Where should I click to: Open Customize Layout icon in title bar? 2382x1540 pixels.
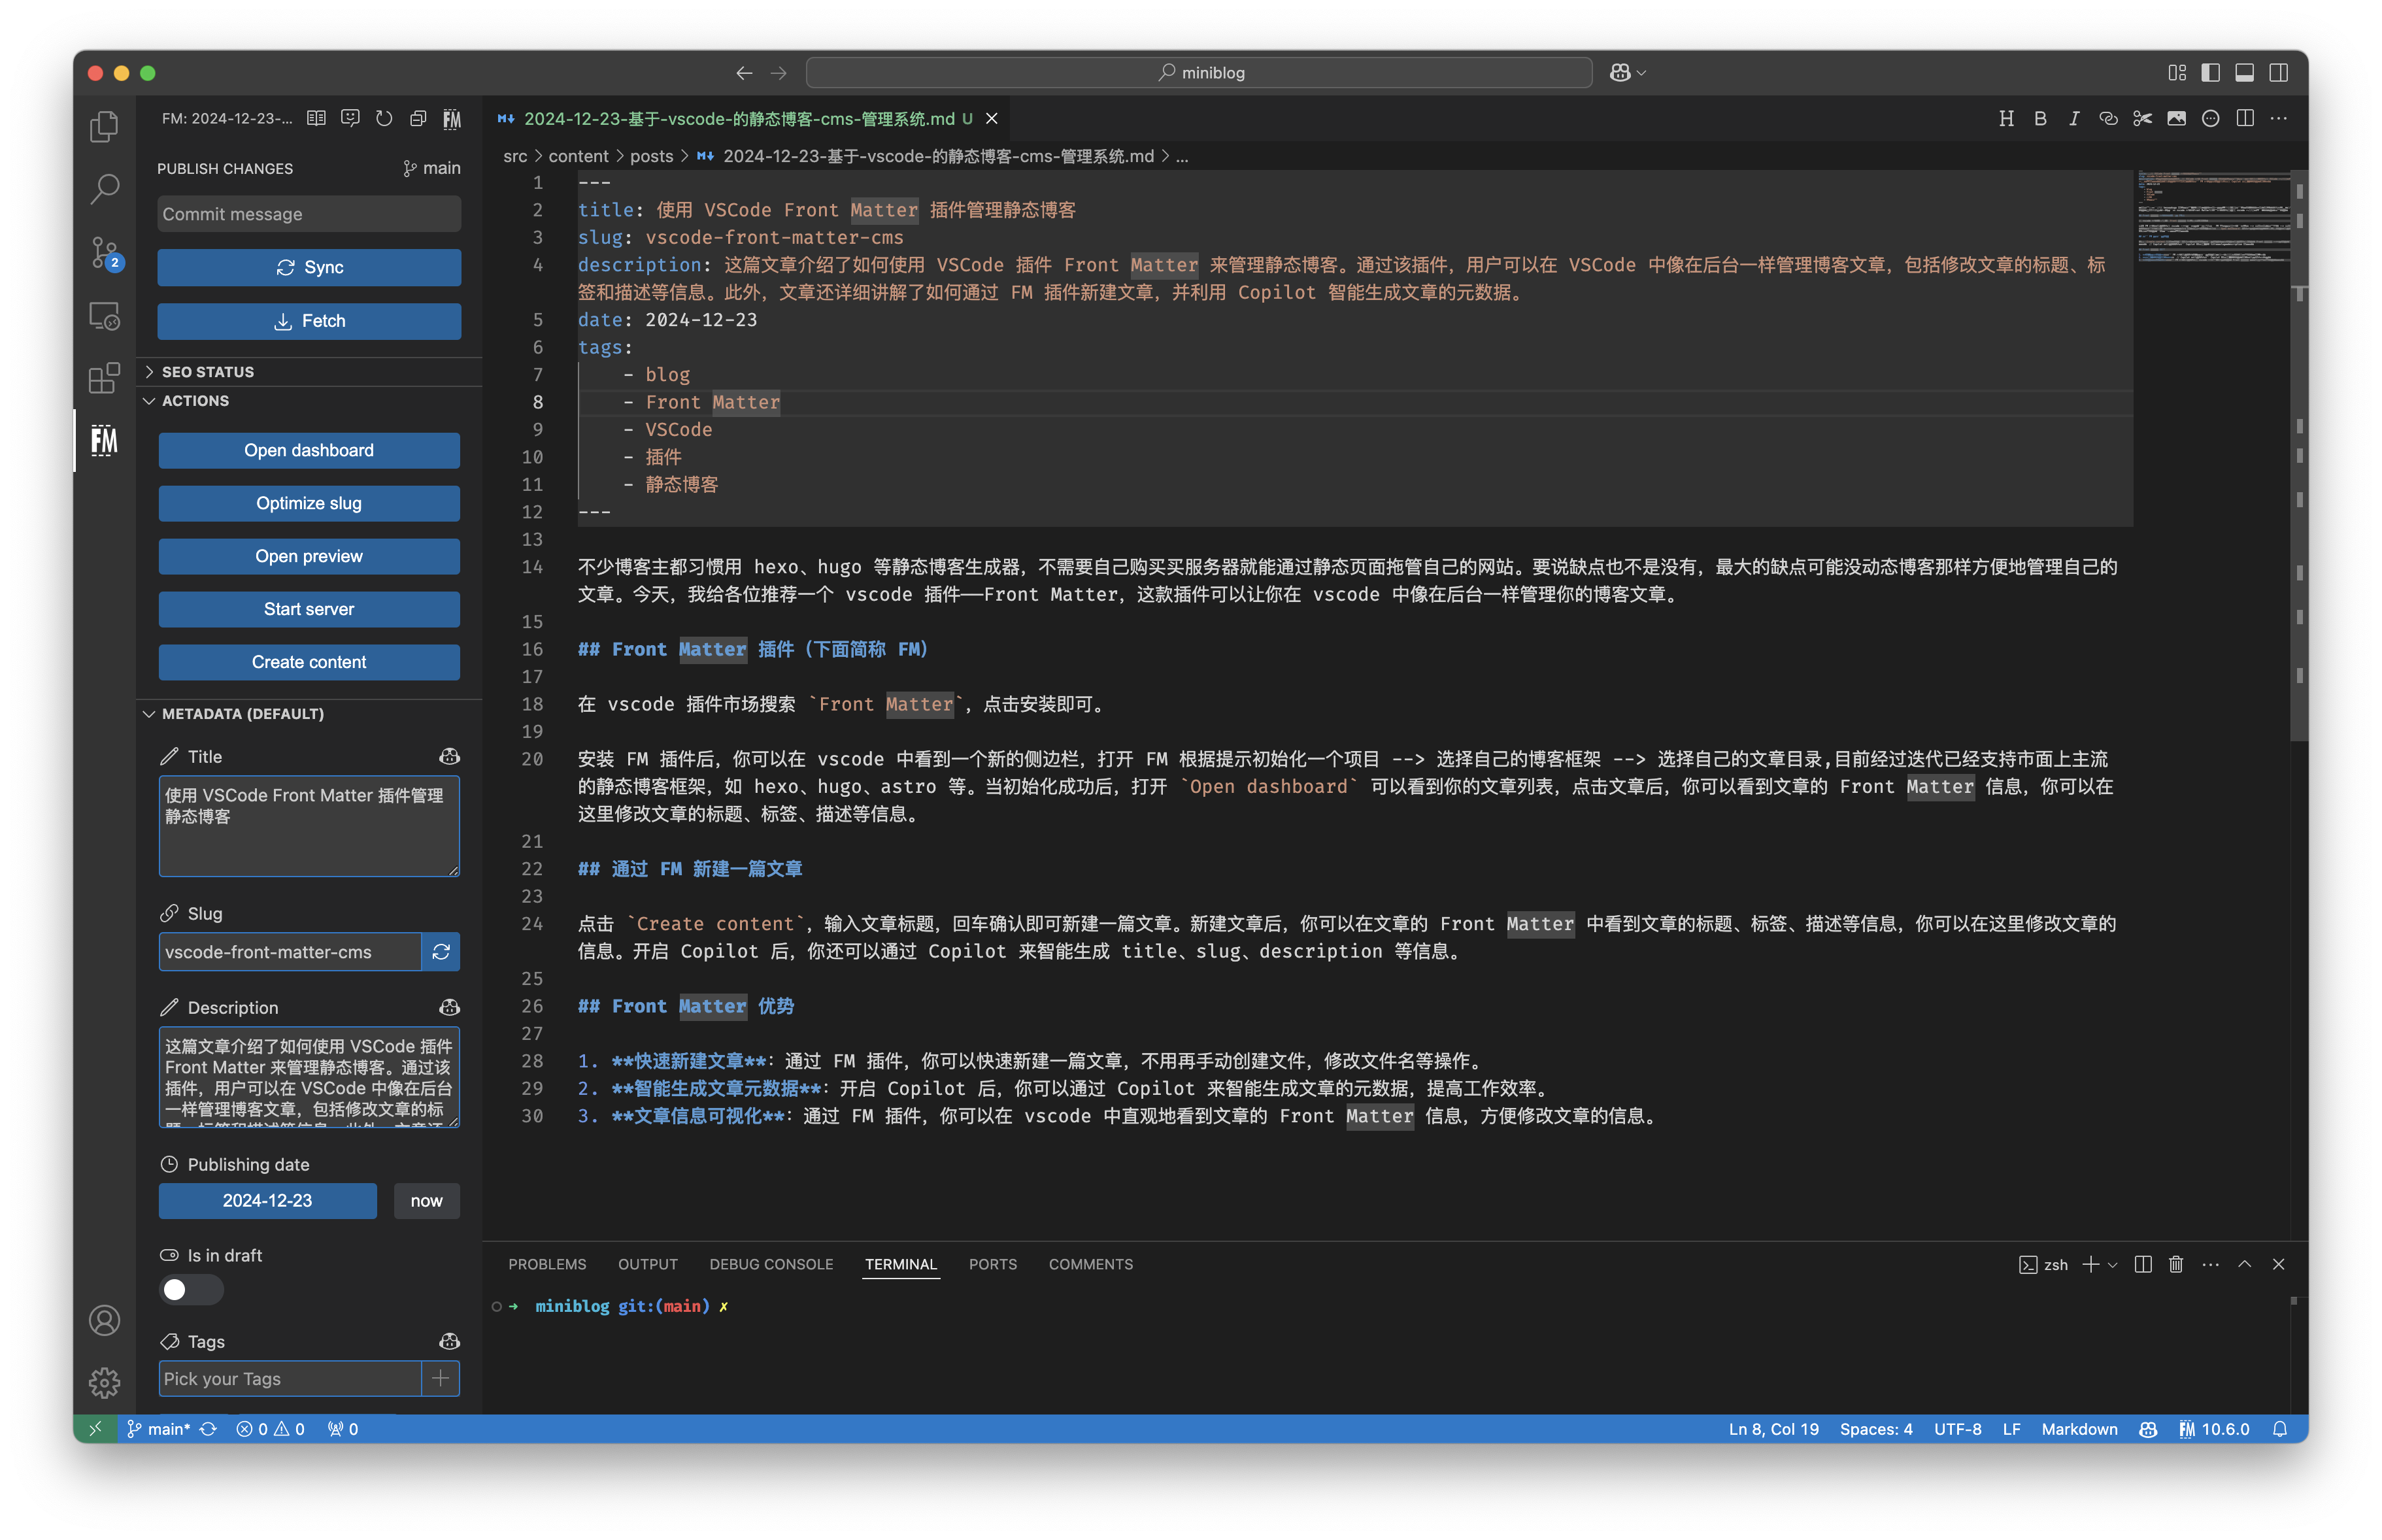(x=2176, y=73)
